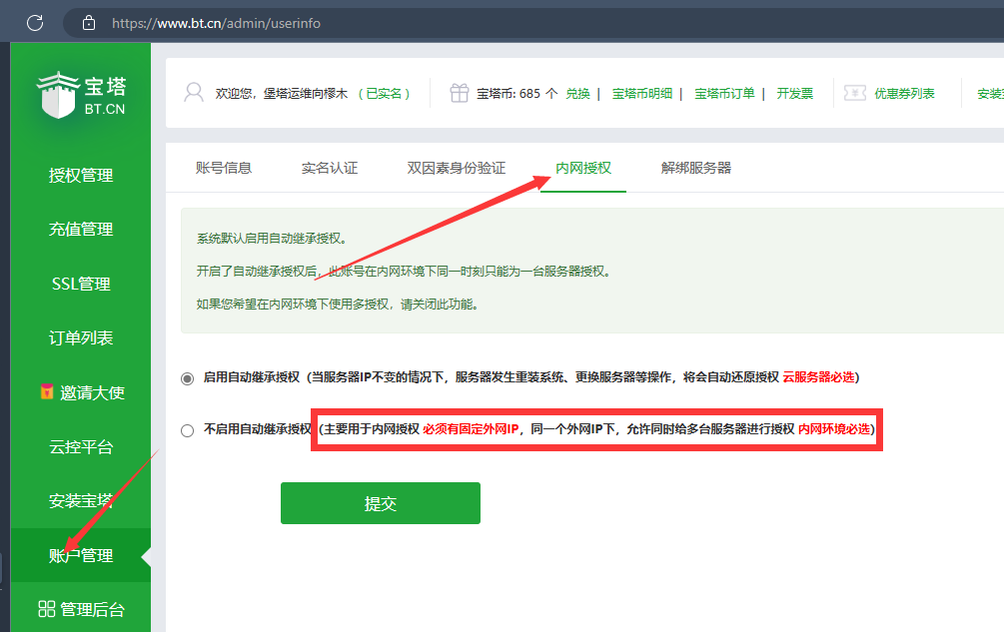Screen dimensions: 1004x632
Task: Click the user profile icon in welcome bar
Action: click(193, 93)
